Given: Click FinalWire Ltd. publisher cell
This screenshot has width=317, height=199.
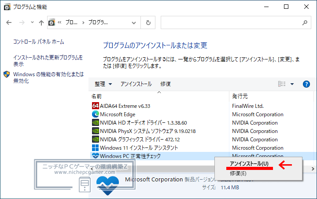Looking at the screenshot, I should tap(248, 106).
